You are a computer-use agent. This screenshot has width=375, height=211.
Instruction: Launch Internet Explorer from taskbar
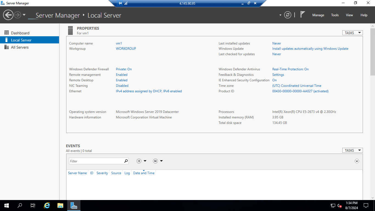pos(47,206)
